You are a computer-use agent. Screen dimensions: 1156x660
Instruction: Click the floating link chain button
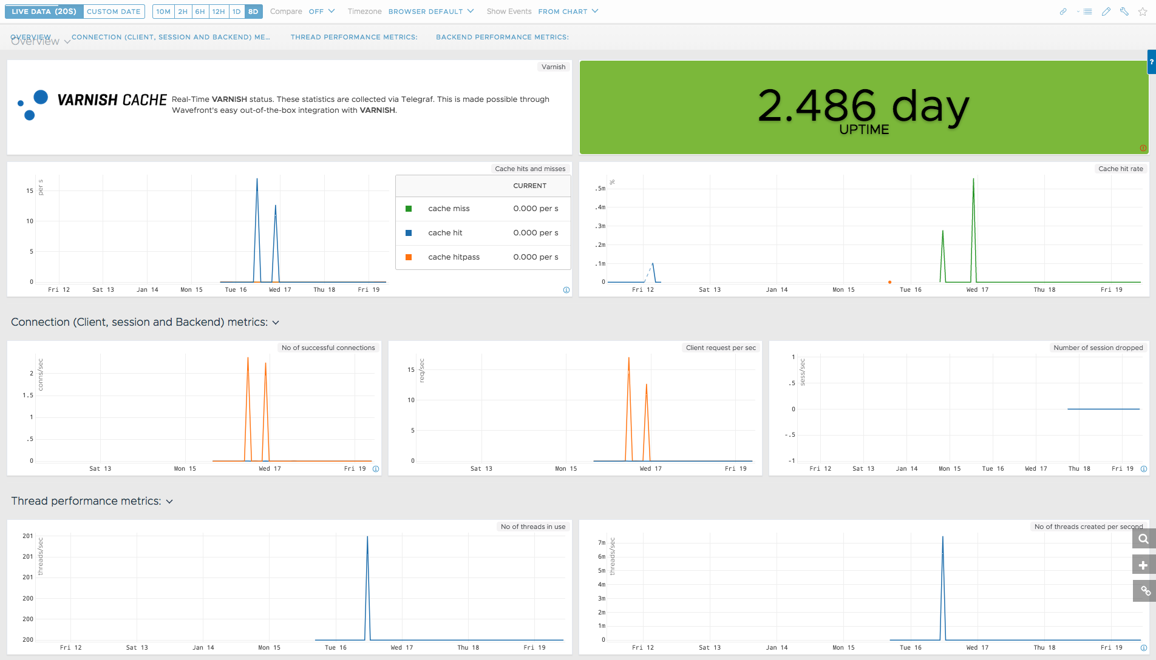tap(1144, 591)
